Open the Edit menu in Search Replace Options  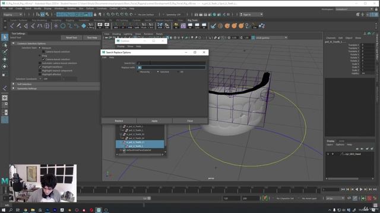pyautogui.click(x=104, y=57)
